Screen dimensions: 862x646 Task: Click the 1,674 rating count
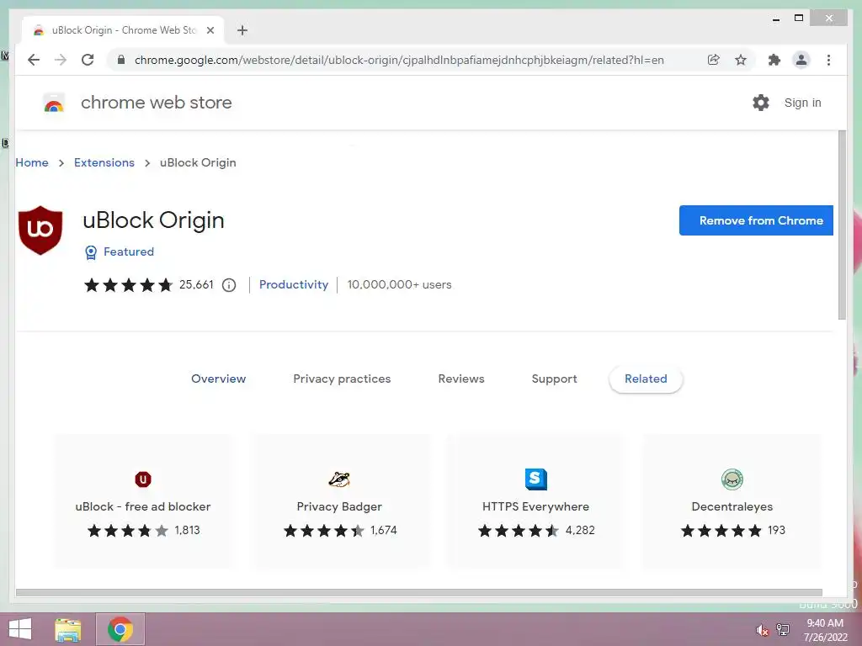point(384,530)
